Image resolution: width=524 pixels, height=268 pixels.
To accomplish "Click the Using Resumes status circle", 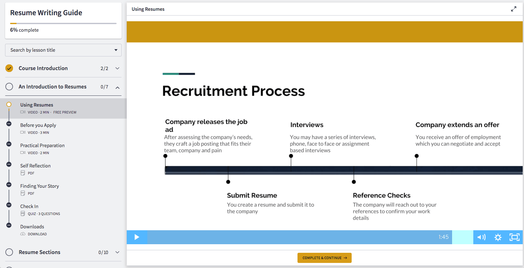I will [x=9, y=104].
